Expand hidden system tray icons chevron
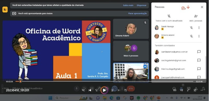This screenshot has height=101, width=209. point(167,98)
